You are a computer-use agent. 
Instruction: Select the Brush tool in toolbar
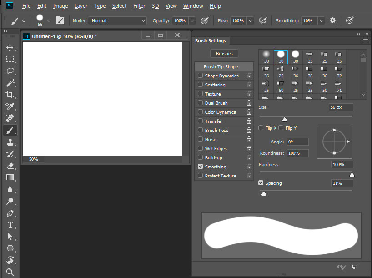(10, 130)
